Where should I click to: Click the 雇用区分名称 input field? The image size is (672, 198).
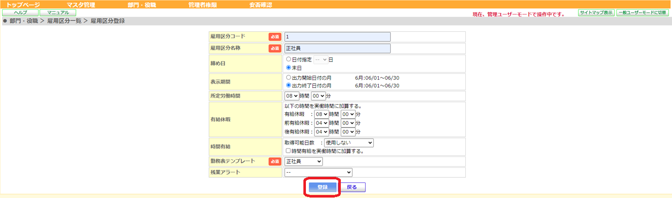click(x=337, y=48)
